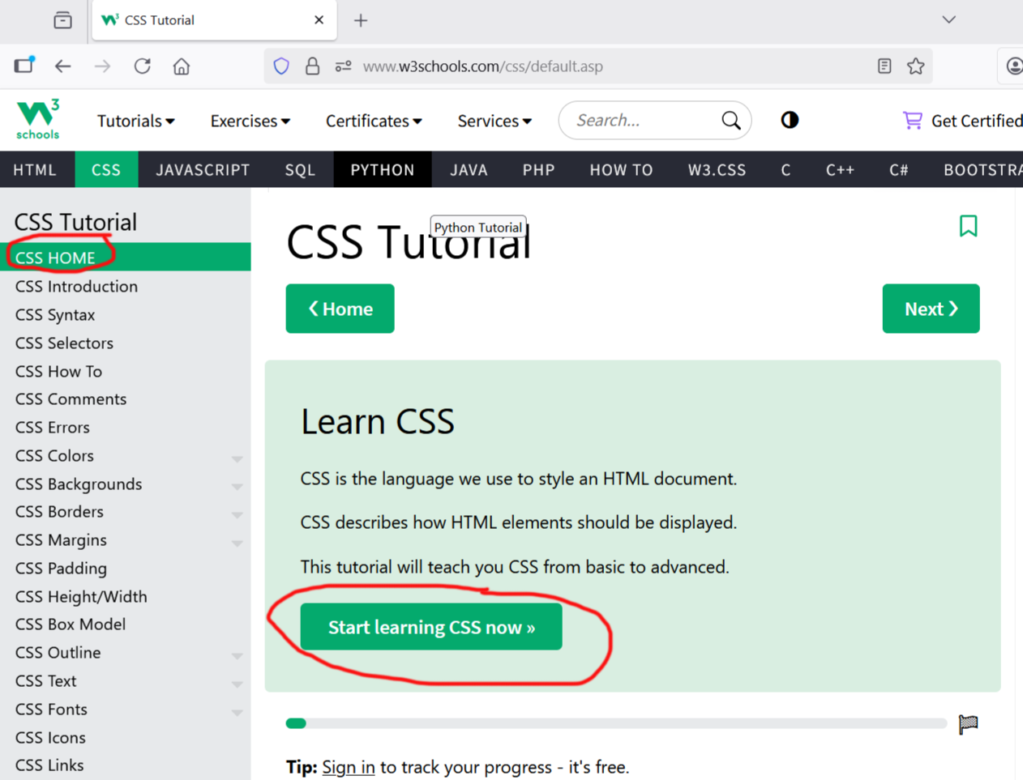The image size is (1023, 780).
Task: Open the HOW TO tab
Action: [x=621, y=169]
